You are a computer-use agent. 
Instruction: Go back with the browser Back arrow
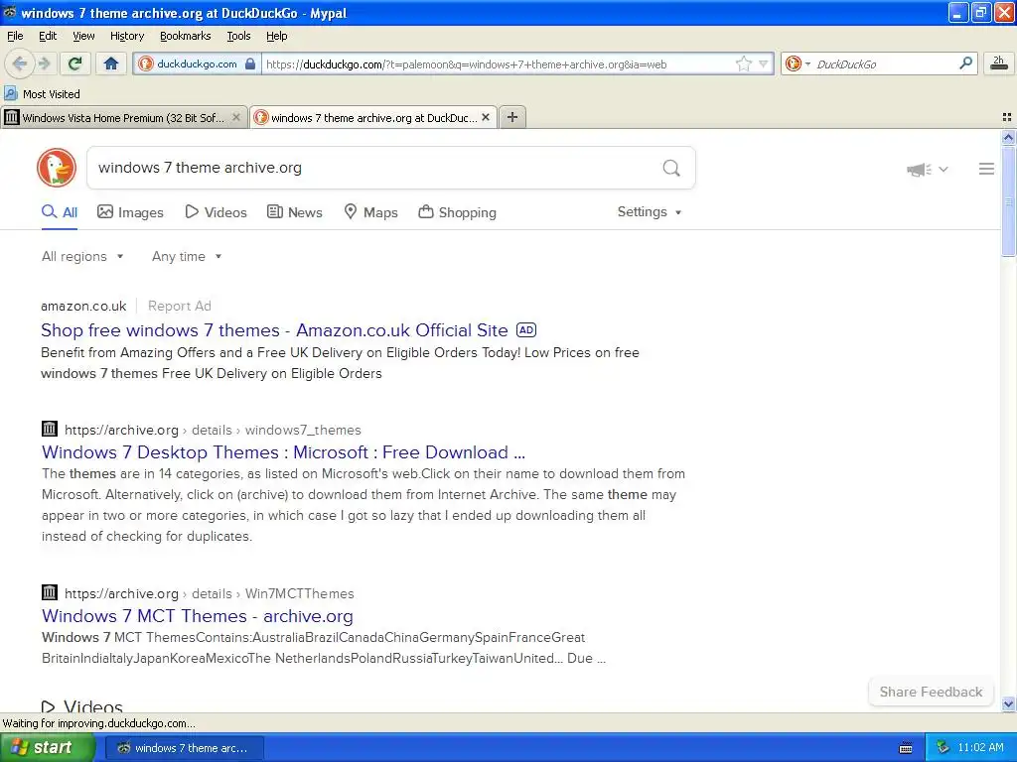click(x=19, y=63)
